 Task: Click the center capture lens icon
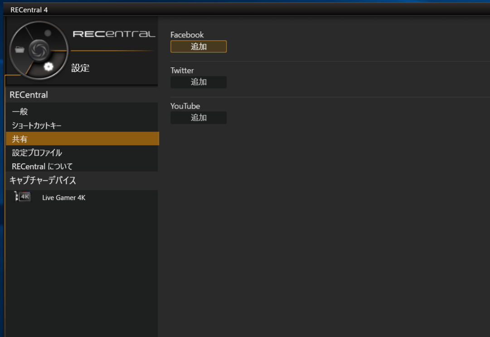pos(39,50)
